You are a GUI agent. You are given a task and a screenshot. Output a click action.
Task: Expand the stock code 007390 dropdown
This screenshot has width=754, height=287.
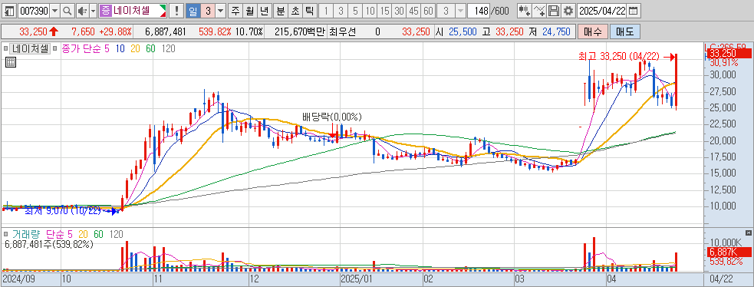54,11
